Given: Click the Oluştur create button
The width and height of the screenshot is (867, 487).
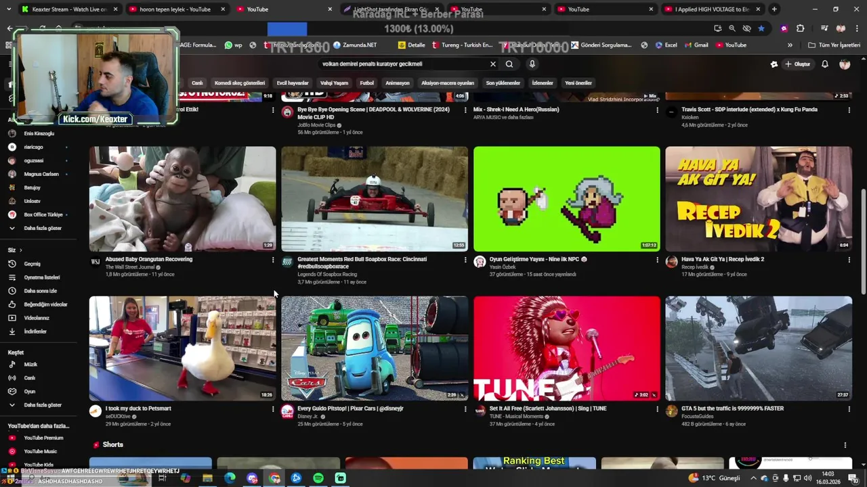Looking at the screenshot, I should click(797, 64).
